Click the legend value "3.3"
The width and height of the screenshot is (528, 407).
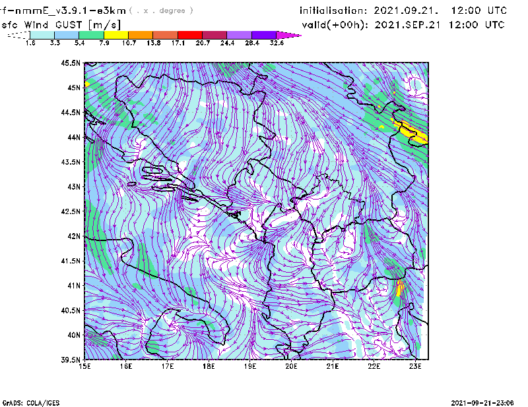pos(55,43)
